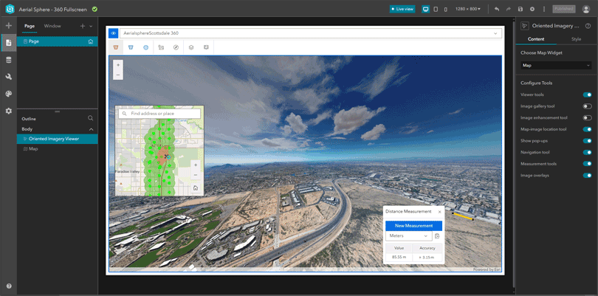Open the 1280 × 800 resolution dropdown
Screen dimensions: 598x296
(467, 9)
